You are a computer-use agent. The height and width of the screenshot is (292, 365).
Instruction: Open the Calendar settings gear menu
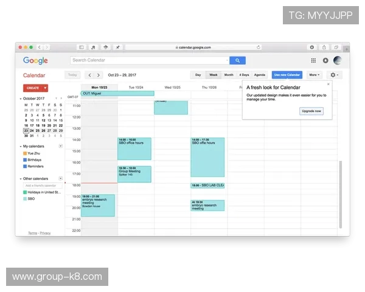pyautogui.click(x=335, y=75)
